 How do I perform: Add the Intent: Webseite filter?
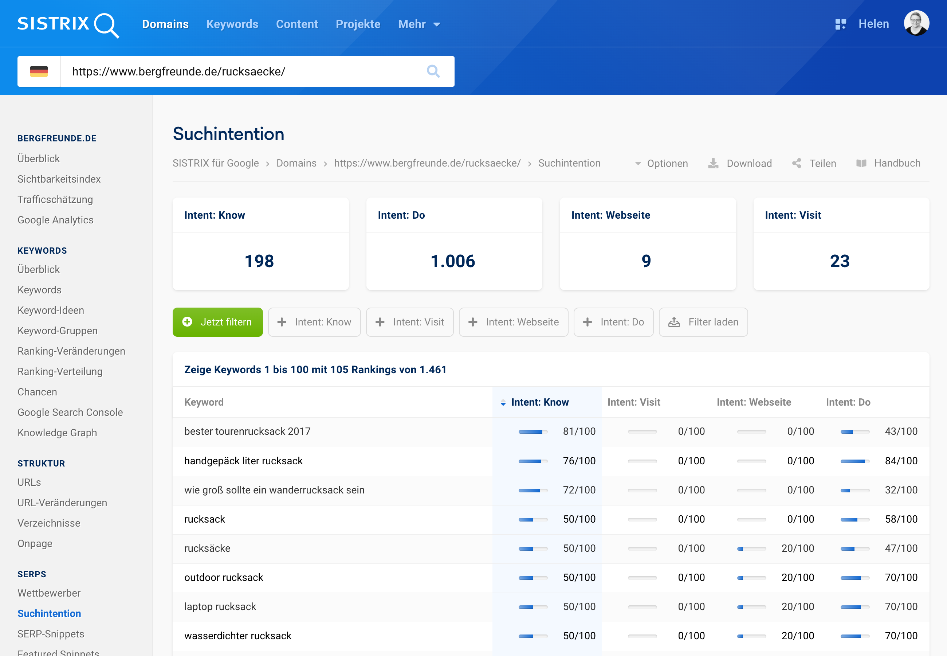coord(514,322)
